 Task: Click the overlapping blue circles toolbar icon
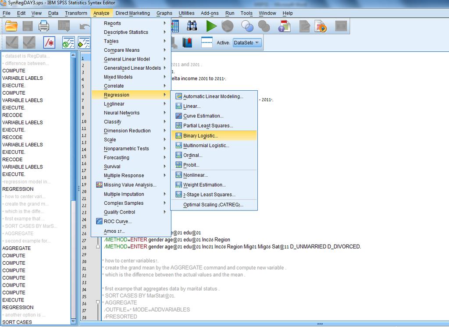coord(247,26)
